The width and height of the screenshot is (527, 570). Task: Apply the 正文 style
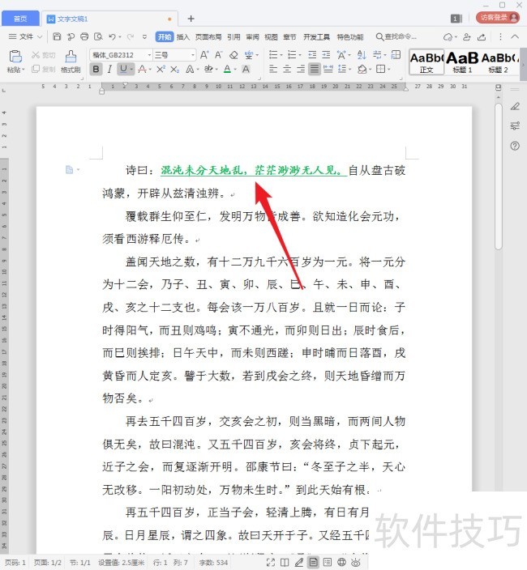(426, 62)
